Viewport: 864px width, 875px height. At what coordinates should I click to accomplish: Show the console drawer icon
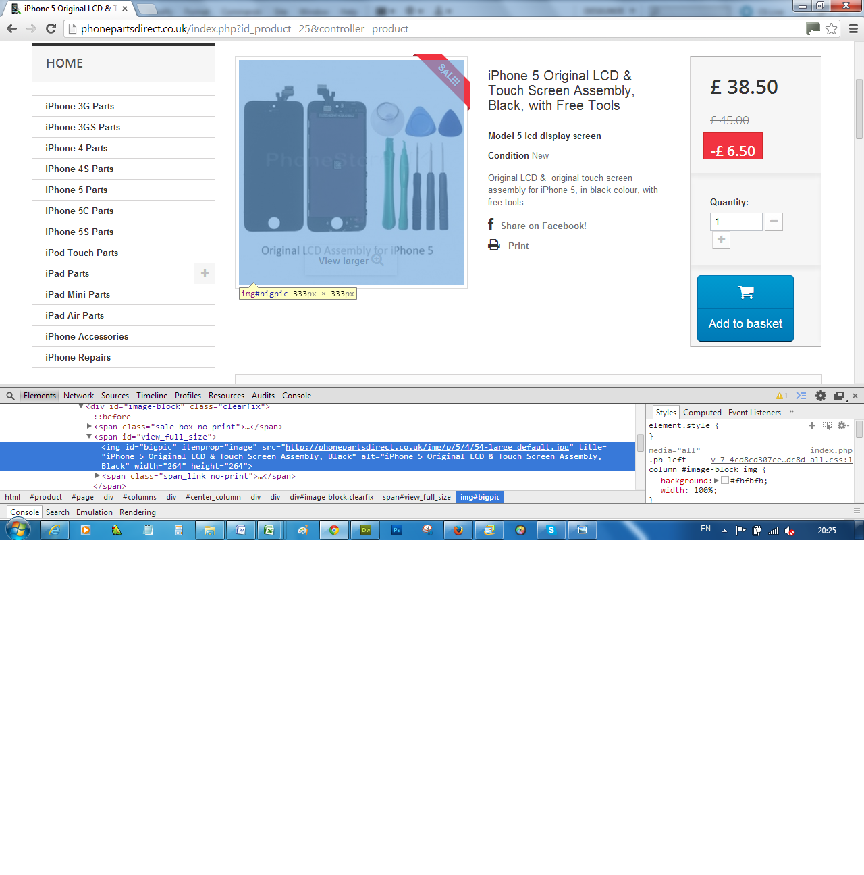point(801,396)
